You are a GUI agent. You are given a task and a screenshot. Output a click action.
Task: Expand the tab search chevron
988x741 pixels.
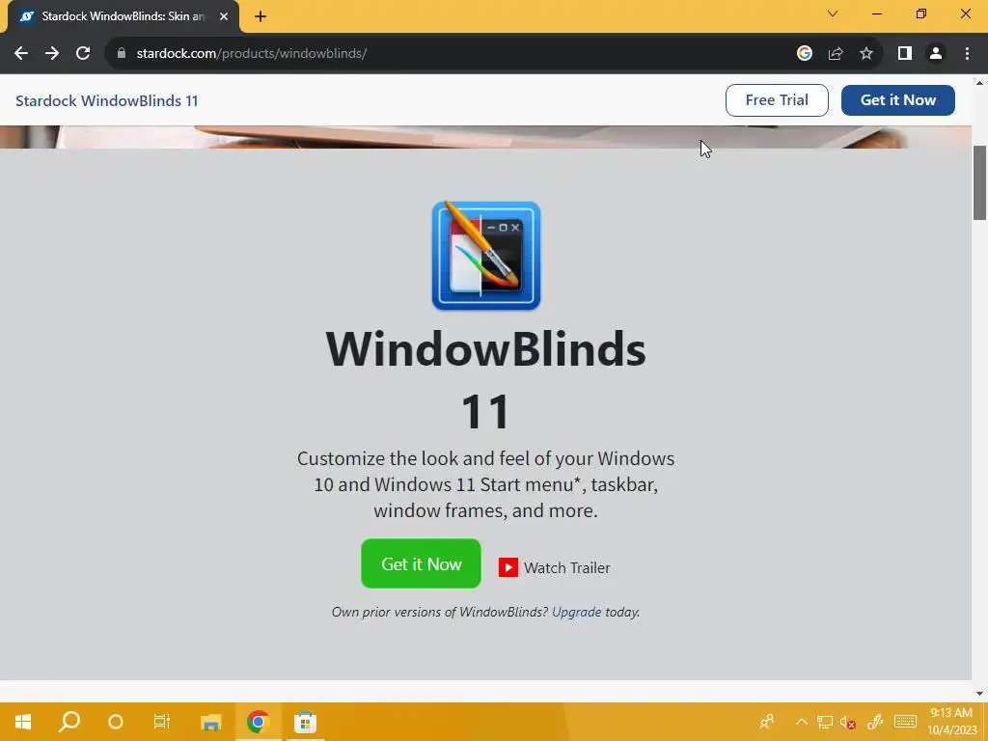[x=833, y=14]
